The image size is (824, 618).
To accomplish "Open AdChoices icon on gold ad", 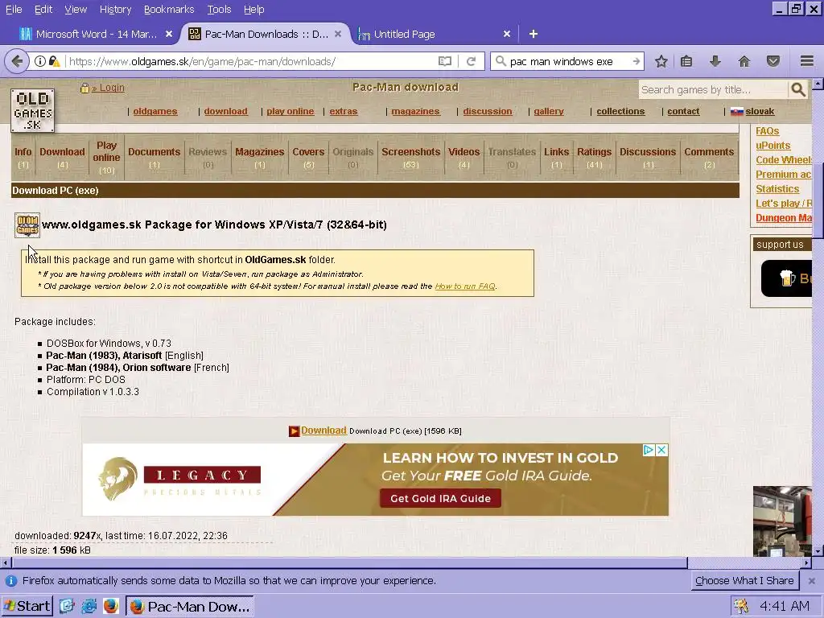I will (x=649, y=450).
